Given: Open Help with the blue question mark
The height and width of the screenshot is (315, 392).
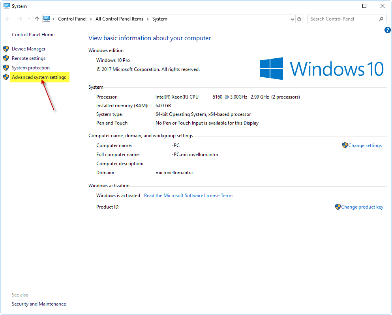Looking at the screenshot, I should (387, 30).
